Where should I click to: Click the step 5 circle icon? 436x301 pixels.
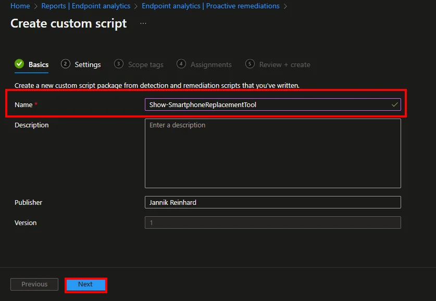pyautogui.click(x=250, y=64)
